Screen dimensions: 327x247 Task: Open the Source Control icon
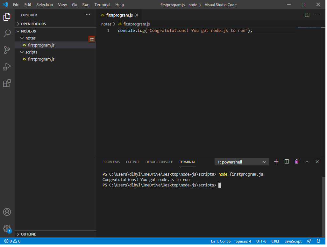[7, 50]
